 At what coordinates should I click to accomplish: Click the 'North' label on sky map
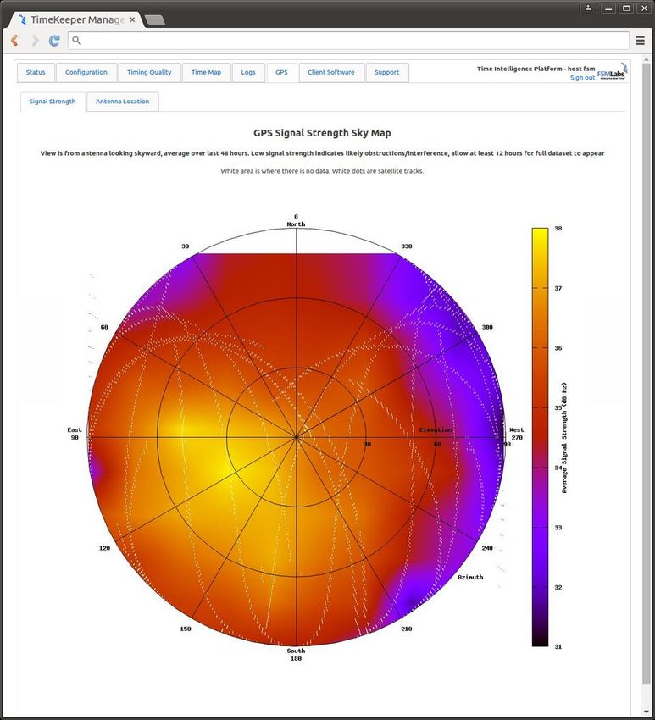click(296, 224)
